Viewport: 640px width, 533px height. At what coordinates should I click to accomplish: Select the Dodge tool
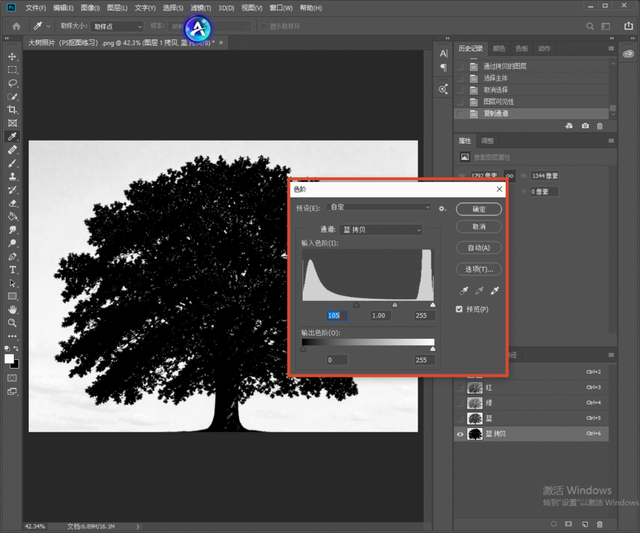pyautogui.click(x=12, y=243)
